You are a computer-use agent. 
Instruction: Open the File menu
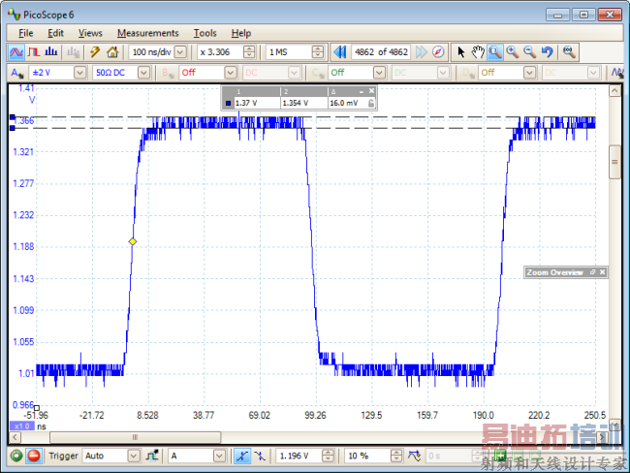(x=26, y=33)
